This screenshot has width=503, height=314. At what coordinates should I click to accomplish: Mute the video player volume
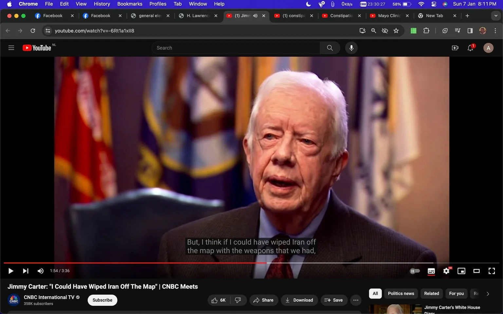click(x=41, y=271)
